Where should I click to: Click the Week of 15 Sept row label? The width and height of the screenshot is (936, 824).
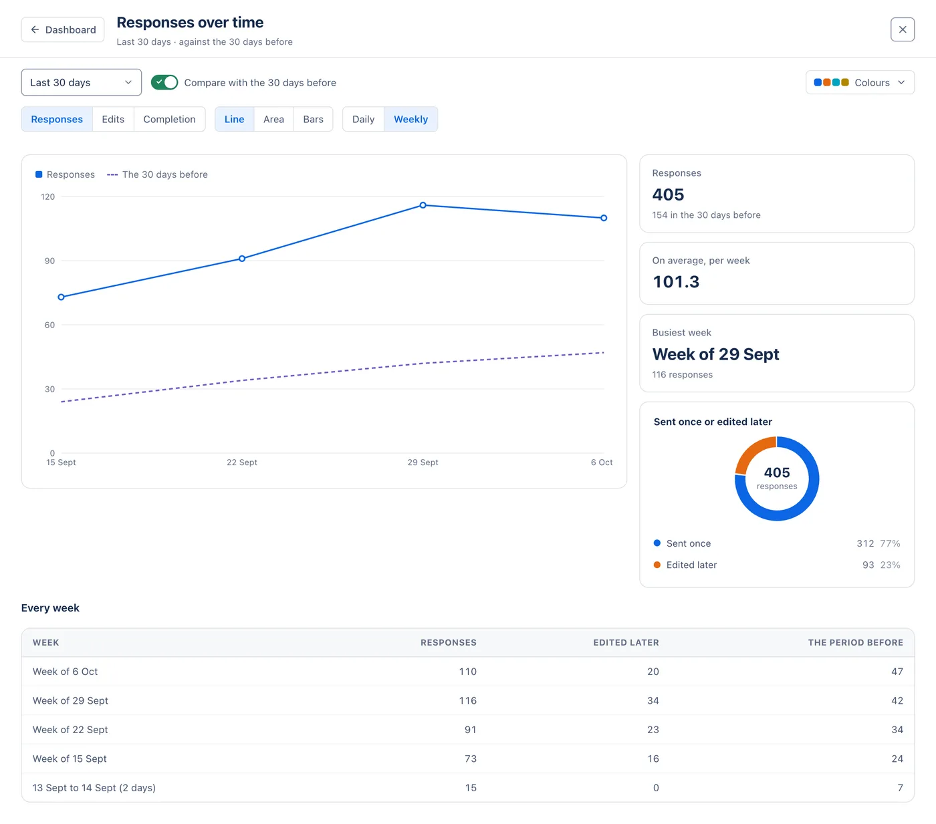[x=70, y=759]
